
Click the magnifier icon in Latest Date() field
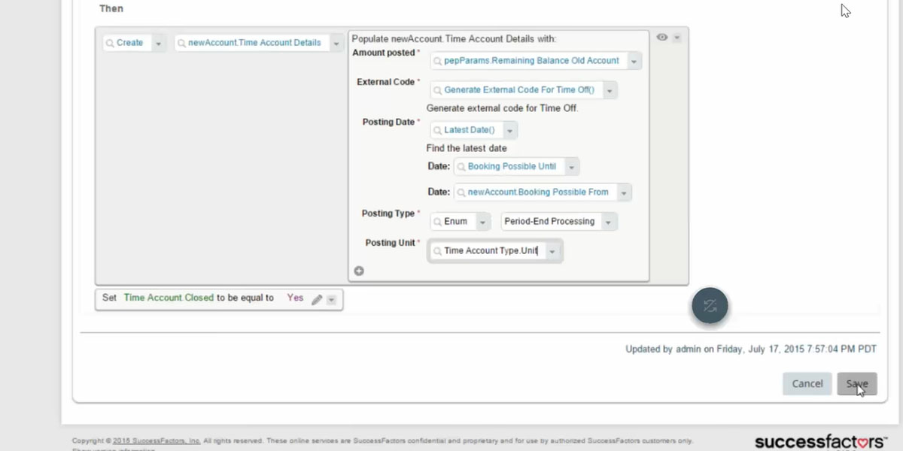click(437, 131)
